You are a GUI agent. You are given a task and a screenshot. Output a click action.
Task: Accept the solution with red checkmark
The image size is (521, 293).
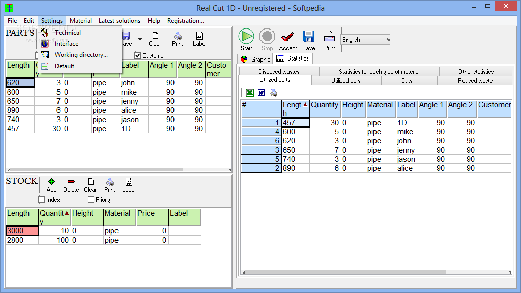click(x=288, y=41)
